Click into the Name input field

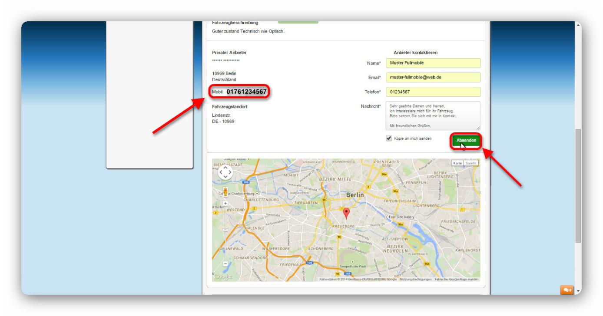tap(433, 63)
